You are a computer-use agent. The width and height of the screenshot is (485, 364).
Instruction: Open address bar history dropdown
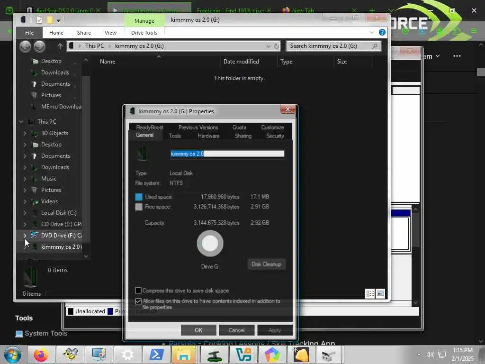click(268, 46)
